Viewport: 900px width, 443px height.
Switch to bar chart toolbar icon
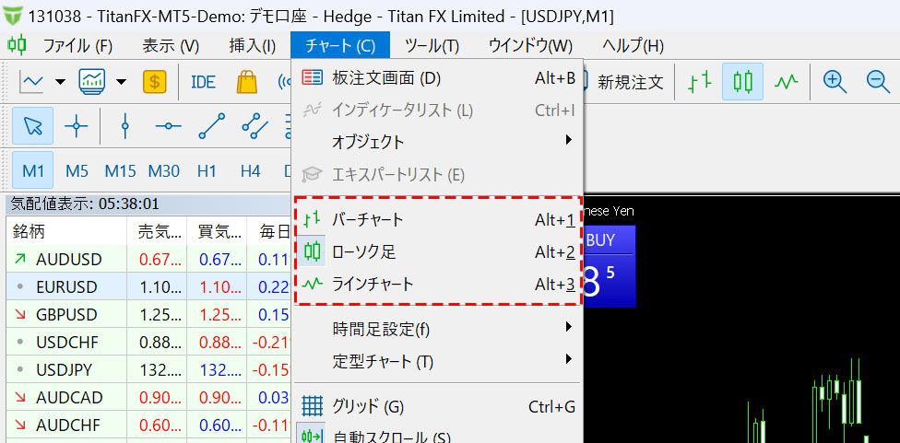tap(700, 82)
